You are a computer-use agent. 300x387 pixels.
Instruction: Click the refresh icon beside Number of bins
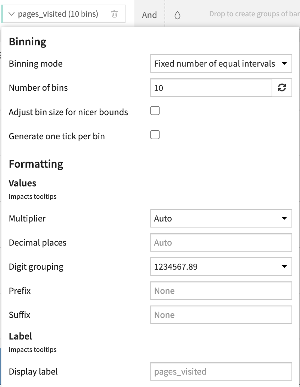[x=282, y=88]
